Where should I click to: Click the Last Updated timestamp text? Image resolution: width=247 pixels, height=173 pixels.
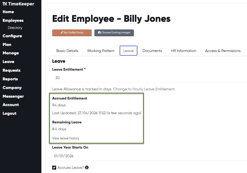coord(96,113)
